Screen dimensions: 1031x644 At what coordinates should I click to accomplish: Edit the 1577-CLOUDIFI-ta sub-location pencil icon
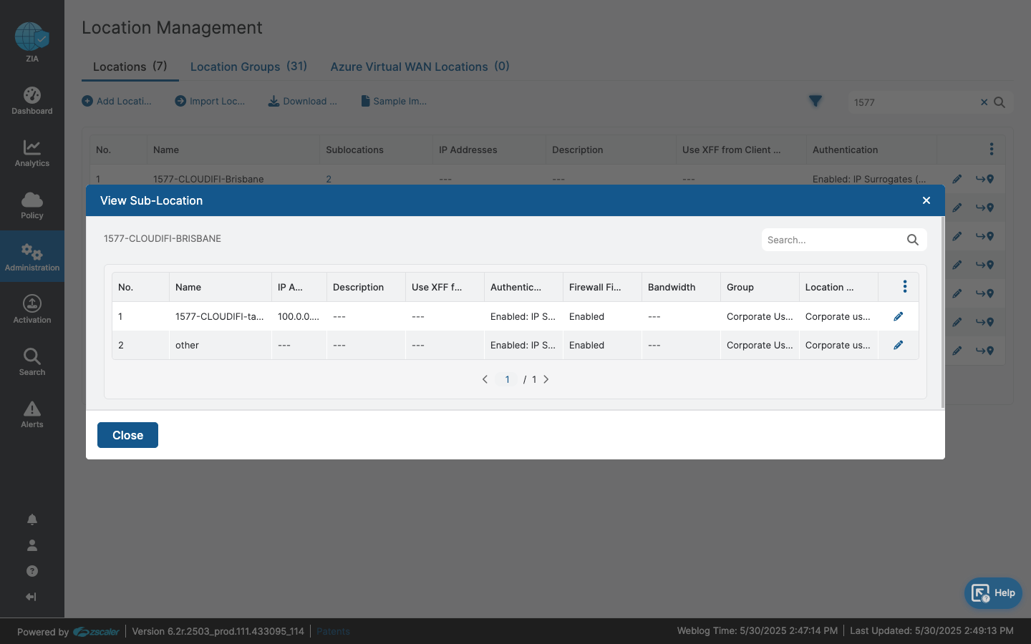898,316
